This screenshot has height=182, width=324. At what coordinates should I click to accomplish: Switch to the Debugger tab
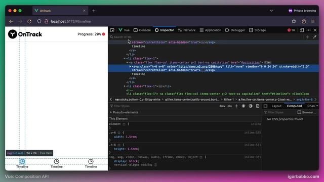click(x=235, y=30)
